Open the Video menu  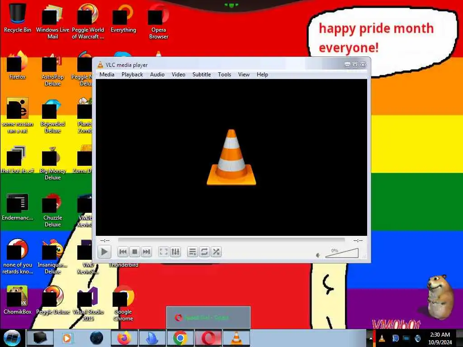click(178, 75)
